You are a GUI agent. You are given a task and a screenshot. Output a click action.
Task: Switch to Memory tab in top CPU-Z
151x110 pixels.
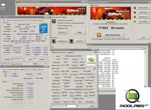[x=23, y=20]
